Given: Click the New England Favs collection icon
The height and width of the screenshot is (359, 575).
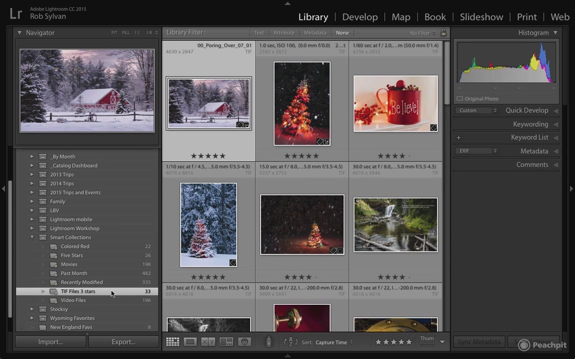Looking at the screenshot, I should [x=43, y=328].
